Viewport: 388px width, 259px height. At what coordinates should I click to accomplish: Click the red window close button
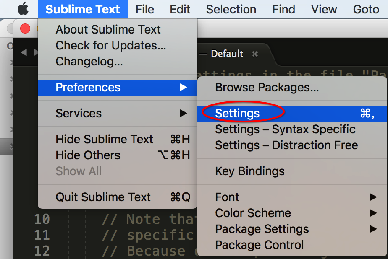25,28
